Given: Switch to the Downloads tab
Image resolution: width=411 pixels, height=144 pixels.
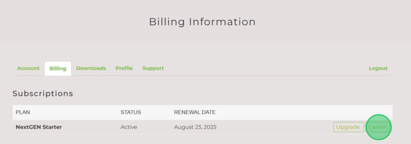Looking at the screenshot, I should [91, 68].
